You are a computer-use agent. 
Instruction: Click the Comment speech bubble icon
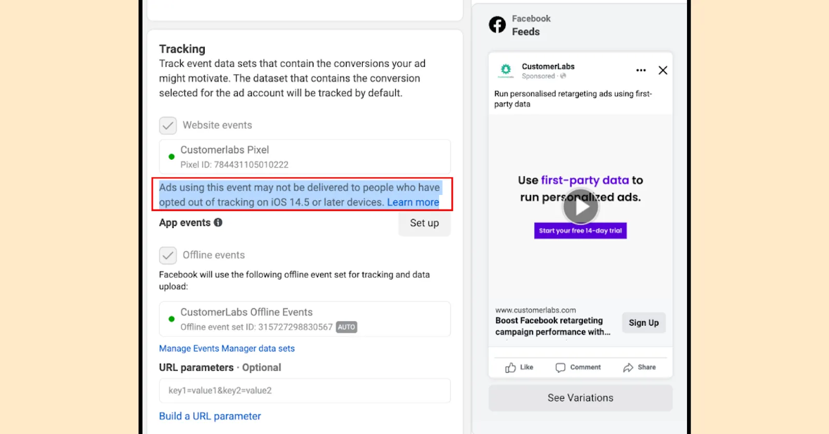[560, 368]
